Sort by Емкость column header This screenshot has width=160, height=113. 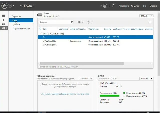(108, 29)
